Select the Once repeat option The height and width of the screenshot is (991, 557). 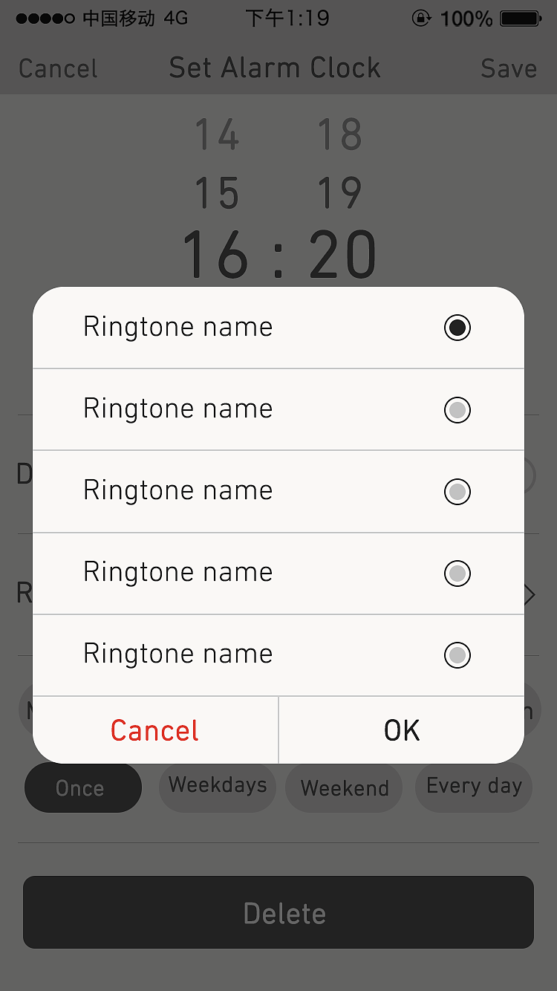click(82, 787)
